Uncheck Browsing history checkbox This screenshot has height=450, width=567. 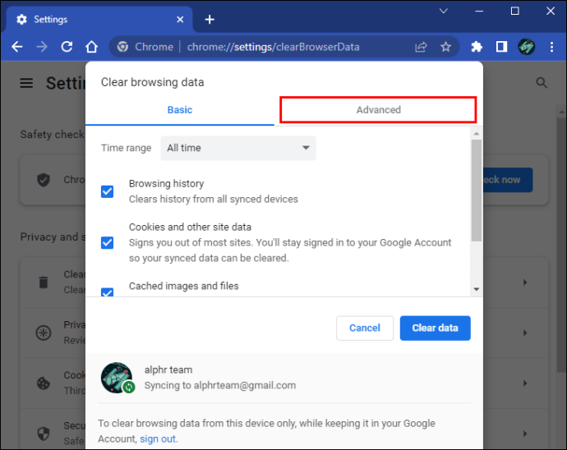tap(107, 191)
